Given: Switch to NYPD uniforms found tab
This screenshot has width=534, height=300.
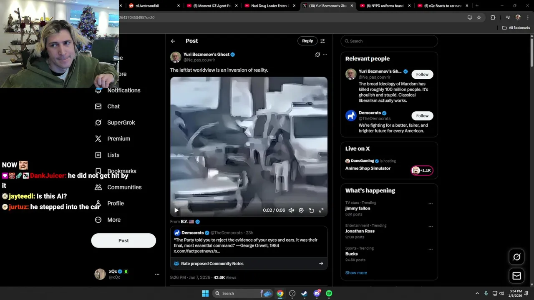Looking at the screenshot, I should pos(385,6).
